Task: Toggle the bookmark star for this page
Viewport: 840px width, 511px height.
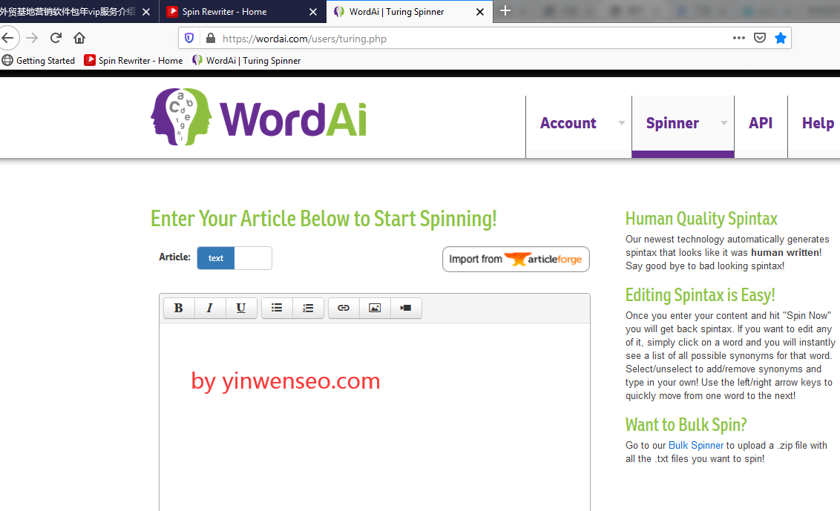Action: 781,38
